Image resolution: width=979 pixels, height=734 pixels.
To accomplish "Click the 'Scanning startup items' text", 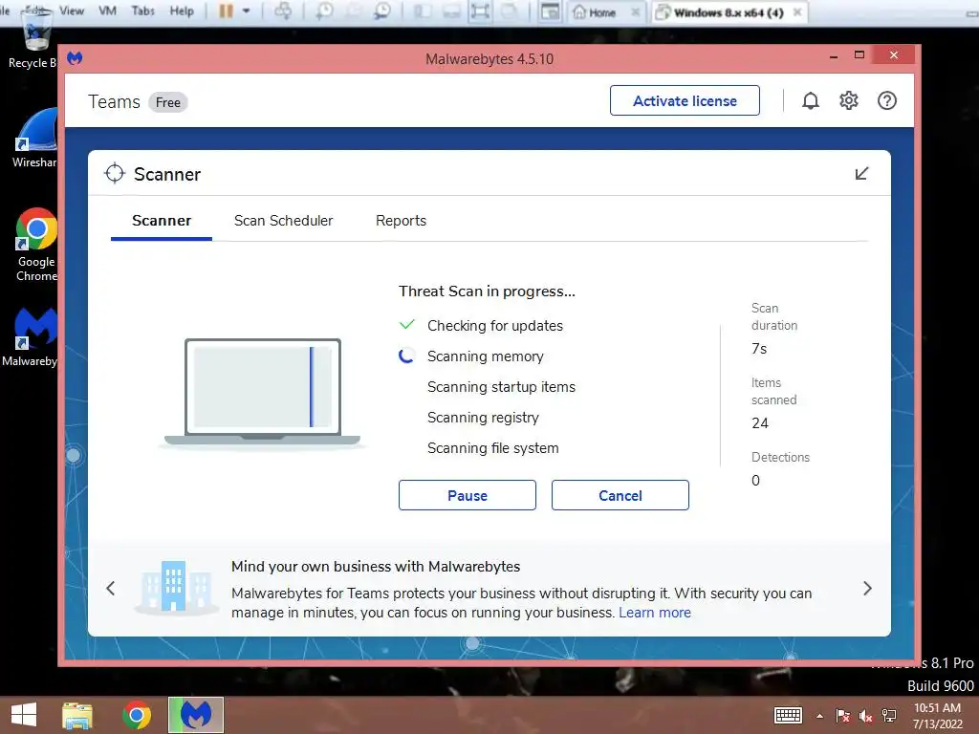I will click(501, 386).
